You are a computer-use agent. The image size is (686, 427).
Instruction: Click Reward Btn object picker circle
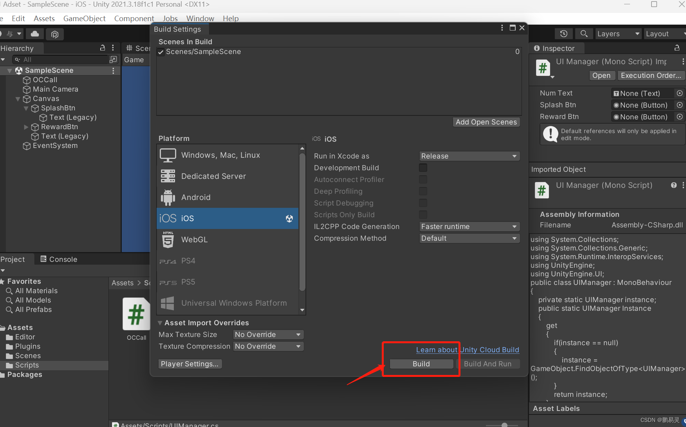680,117
